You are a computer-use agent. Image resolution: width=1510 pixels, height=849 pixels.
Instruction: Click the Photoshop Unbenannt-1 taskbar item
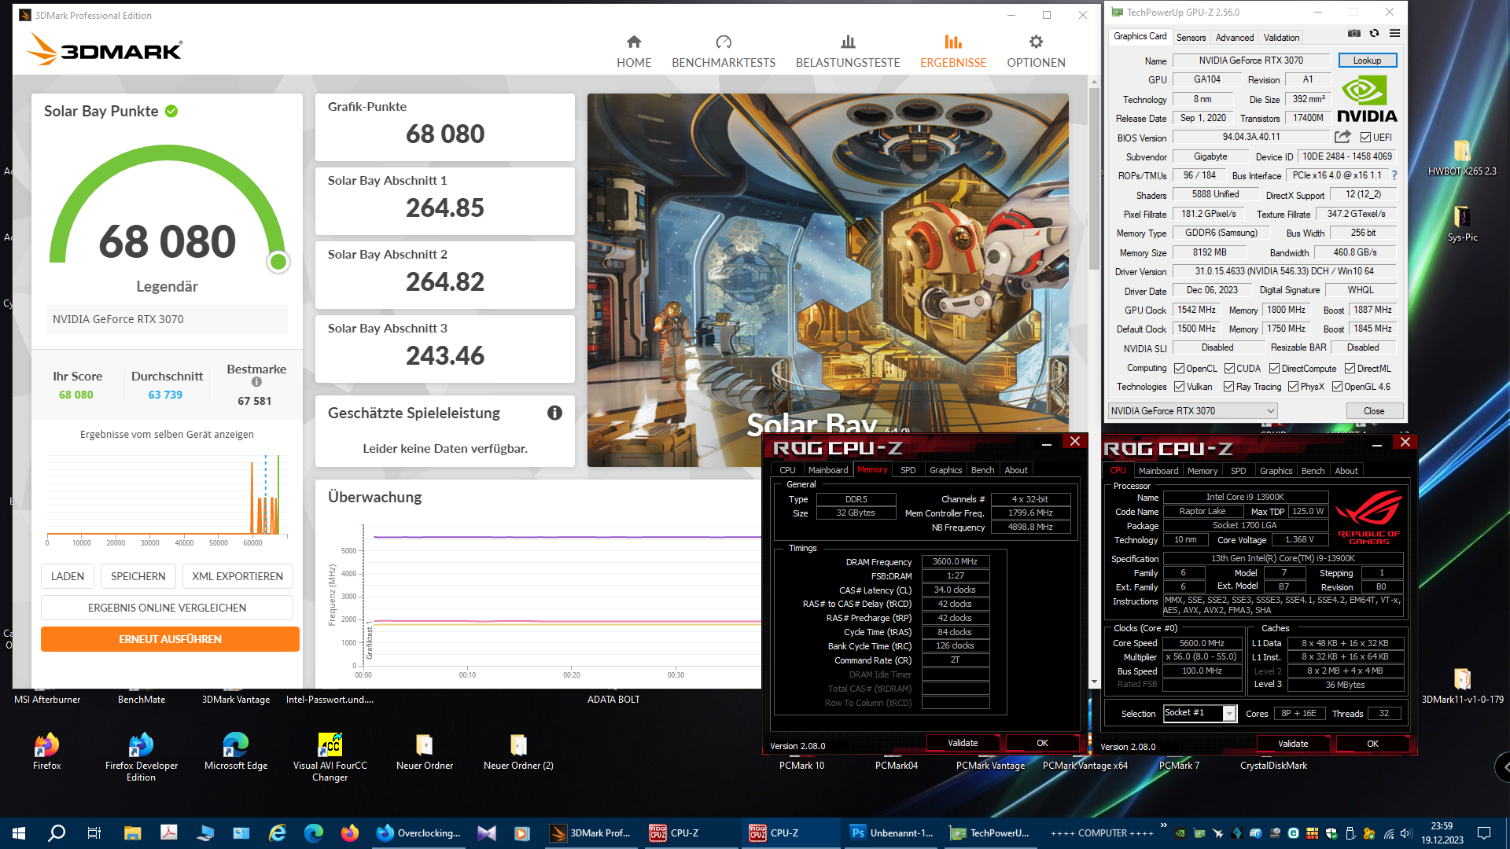(892, 833)
